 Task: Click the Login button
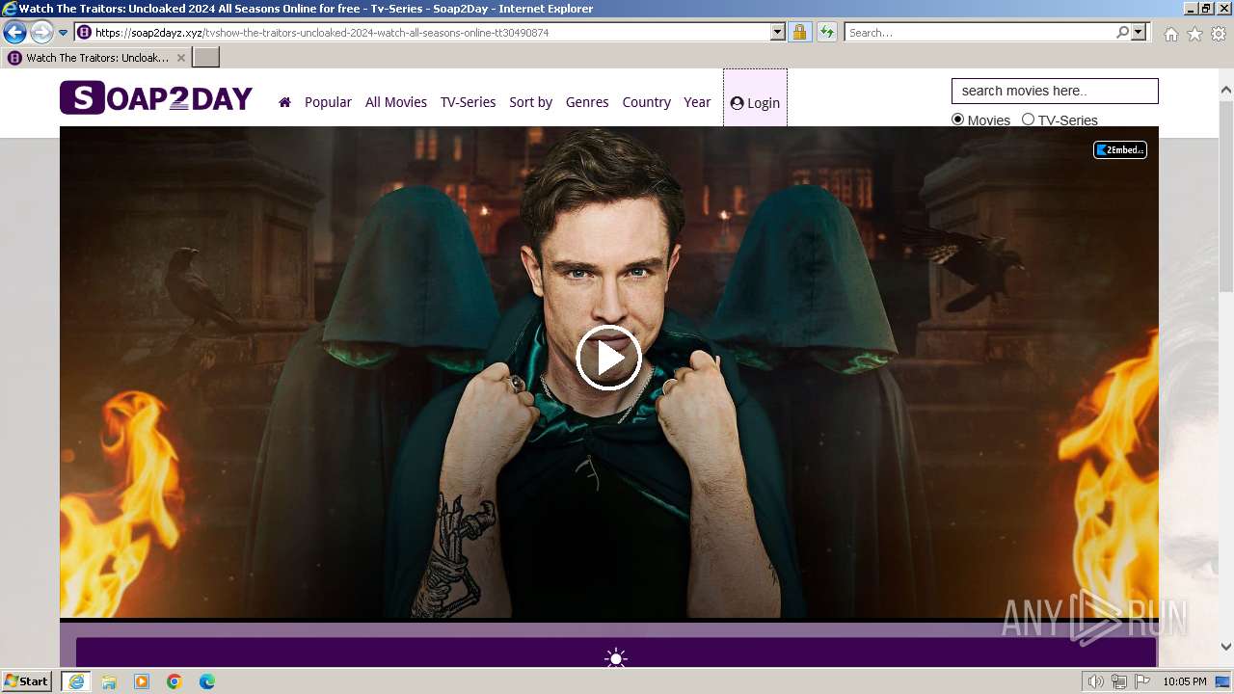coord(755,103)
